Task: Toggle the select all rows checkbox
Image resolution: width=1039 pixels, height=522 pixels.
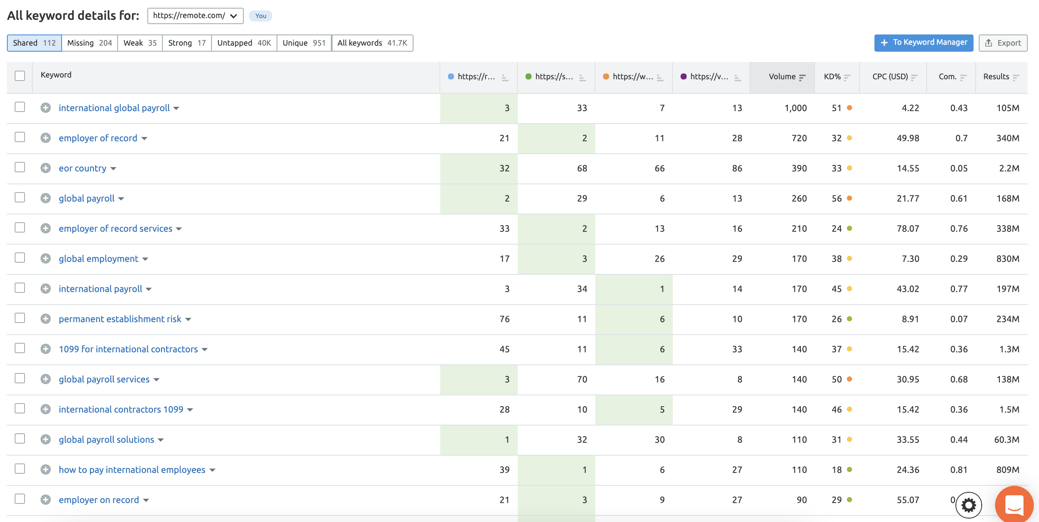Action: [x=20, y=75]
